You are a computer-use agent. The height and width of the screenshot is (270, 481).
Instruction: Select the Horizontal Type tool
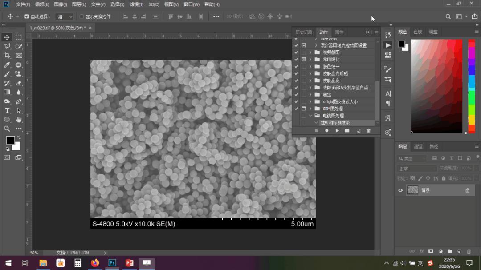[7, 110]
